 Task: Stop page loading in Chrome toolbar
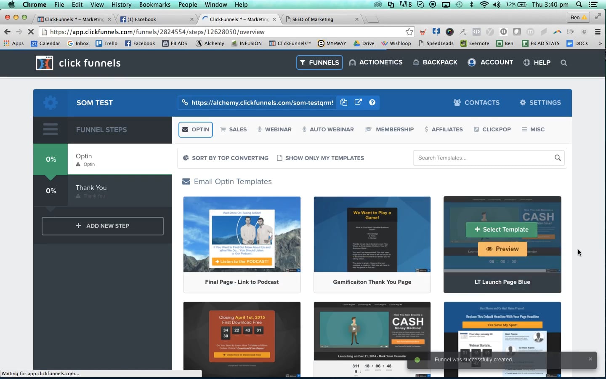[x=31, y=32]
